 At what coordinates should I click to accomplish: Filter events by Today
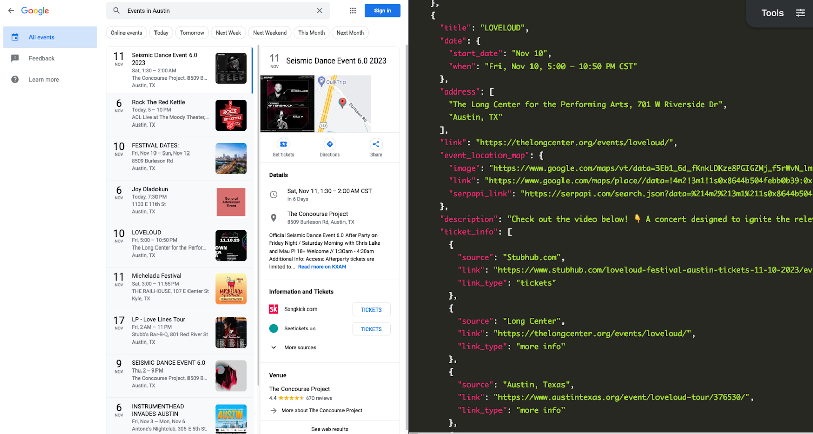161,33
